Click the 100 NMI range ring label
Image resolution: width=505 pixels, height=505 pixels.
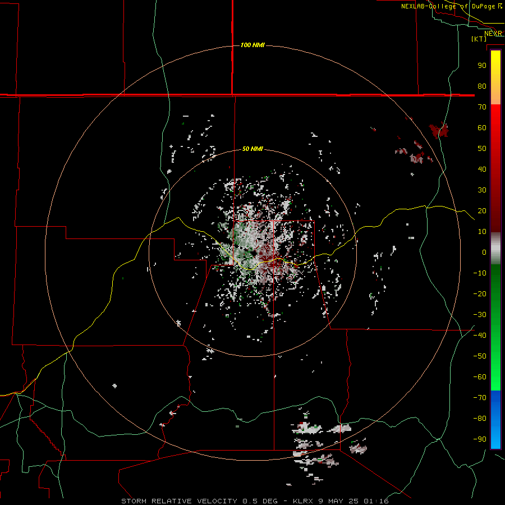tap(252, 45)
